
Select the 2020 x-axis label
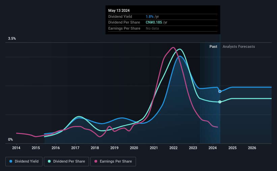(x=134, y=148)
